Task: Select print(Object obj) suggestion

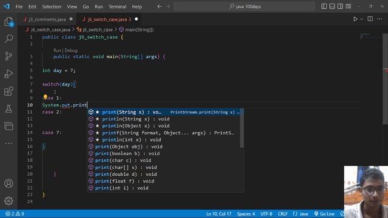Action: coord(164,147)
